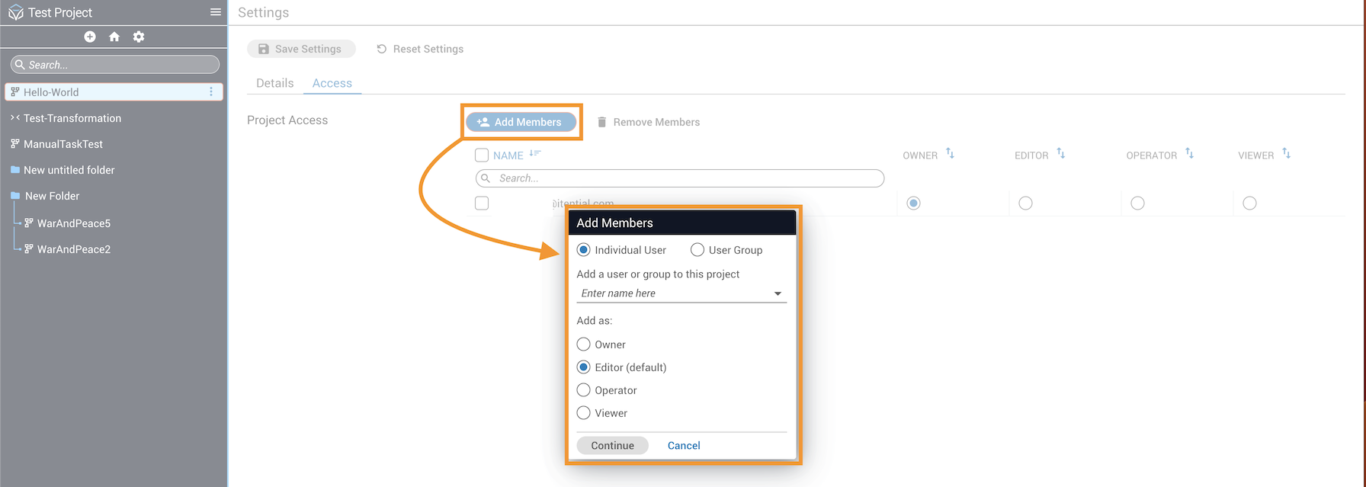The width and height of the screenshot is (1366, 487).
Task: Click the sidebar Search field
Action: pos(115,65)
